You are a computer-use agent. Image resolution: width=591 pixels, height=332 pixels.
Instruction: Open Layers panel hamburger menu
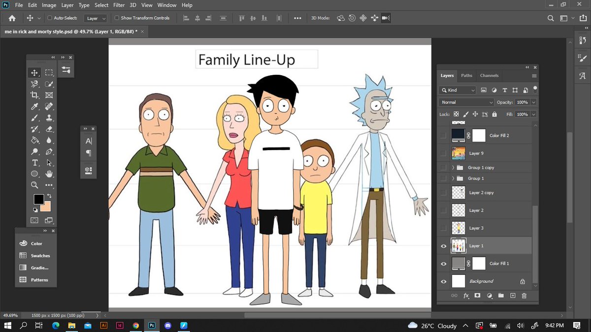pyautogui.click(x=534, y=76)
